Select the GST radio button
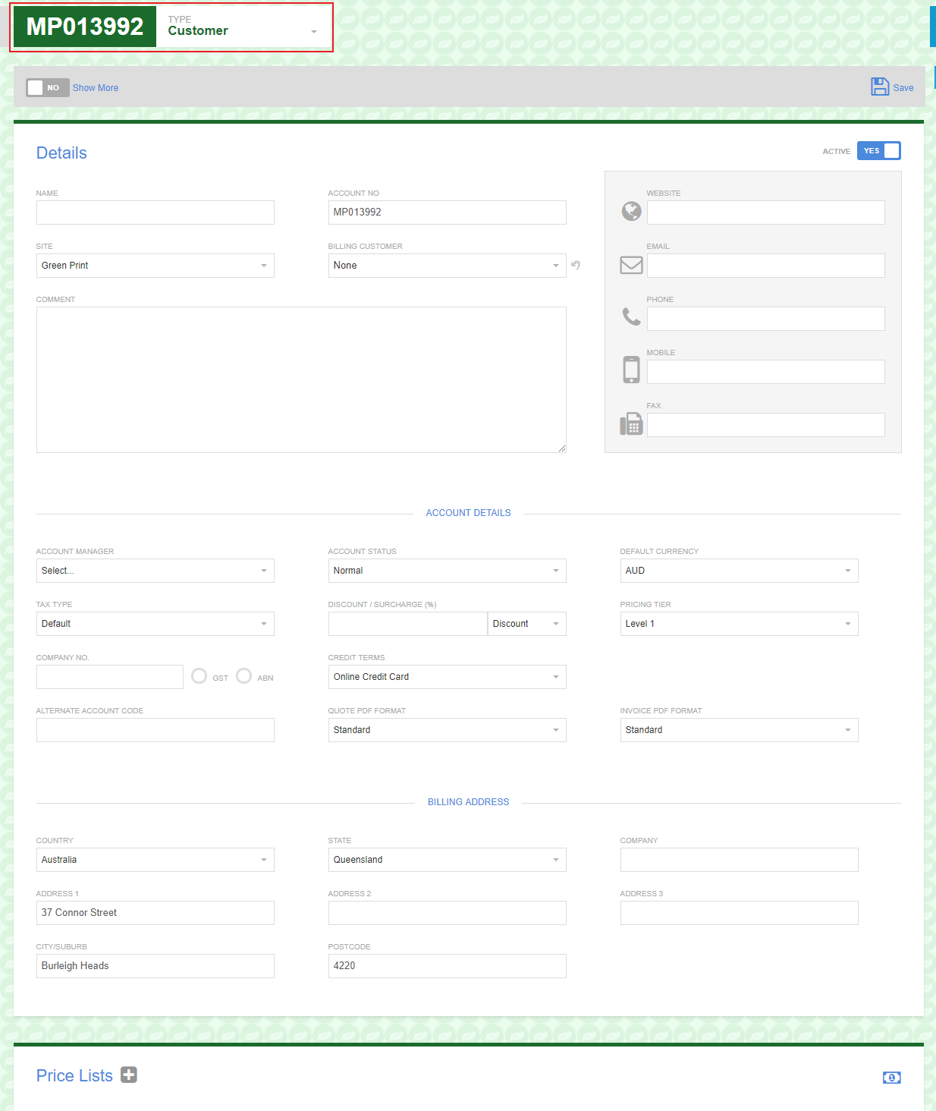The width and height of the screenshot is (936, 1111). pos(199,675)
